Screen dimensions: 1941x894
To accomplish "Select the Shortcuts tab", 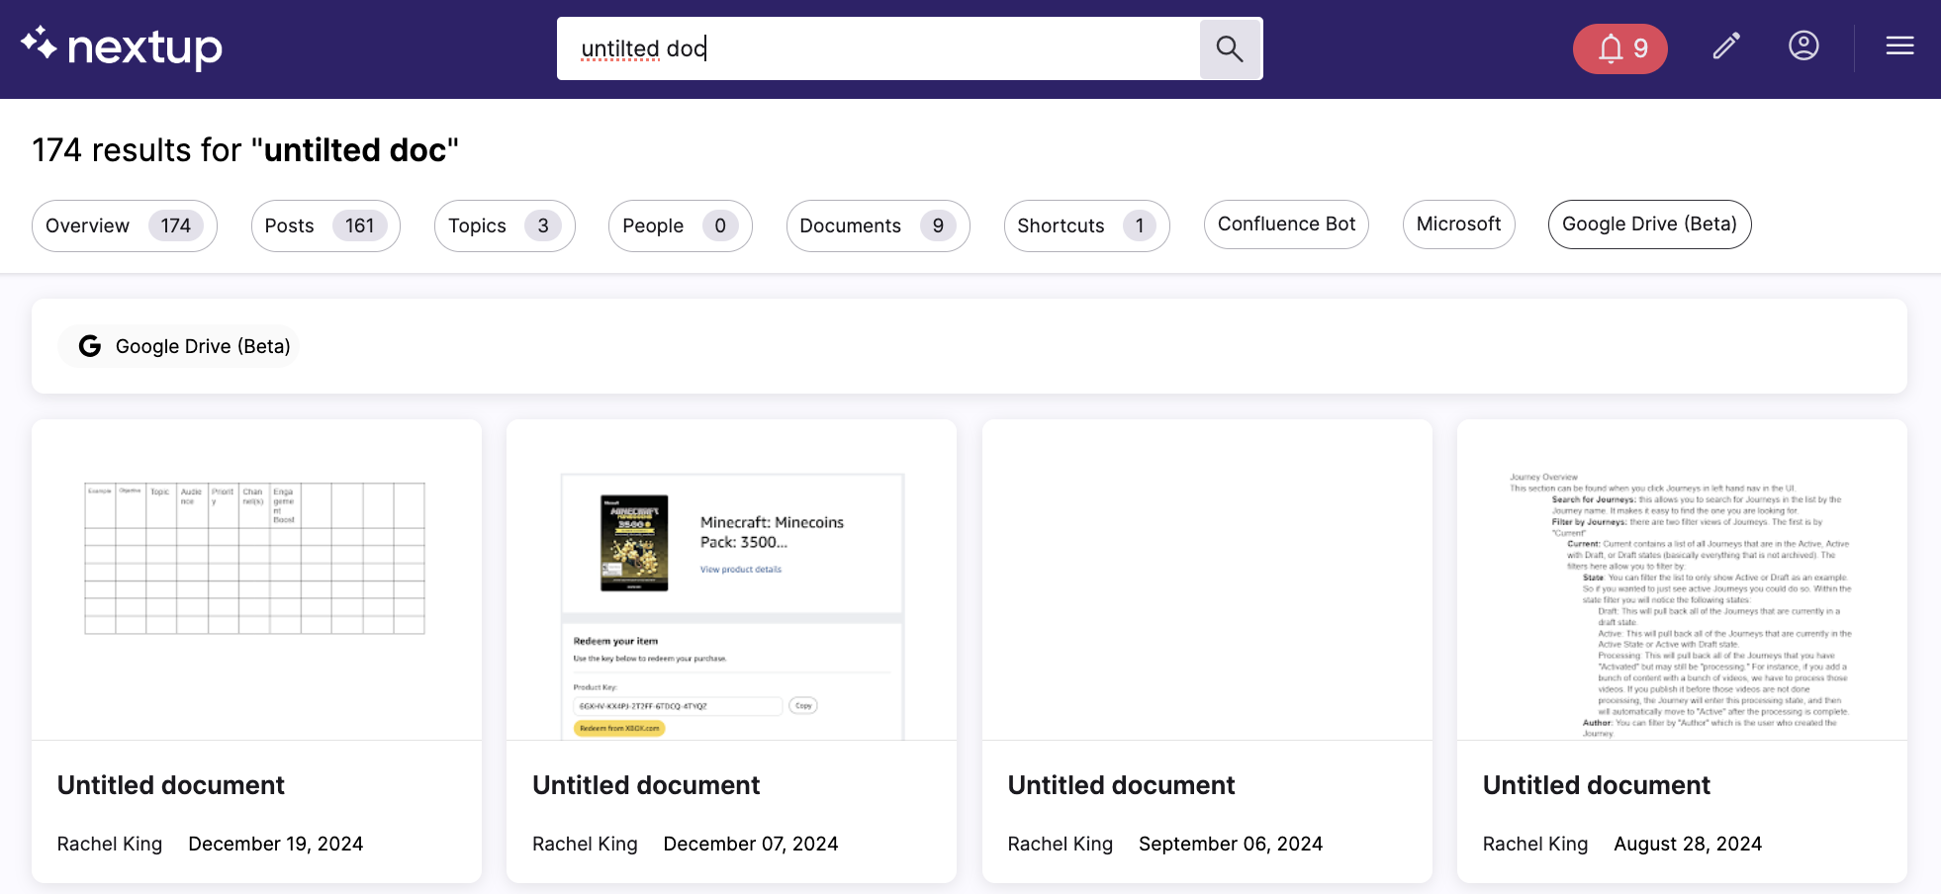I will (1086, 225).
